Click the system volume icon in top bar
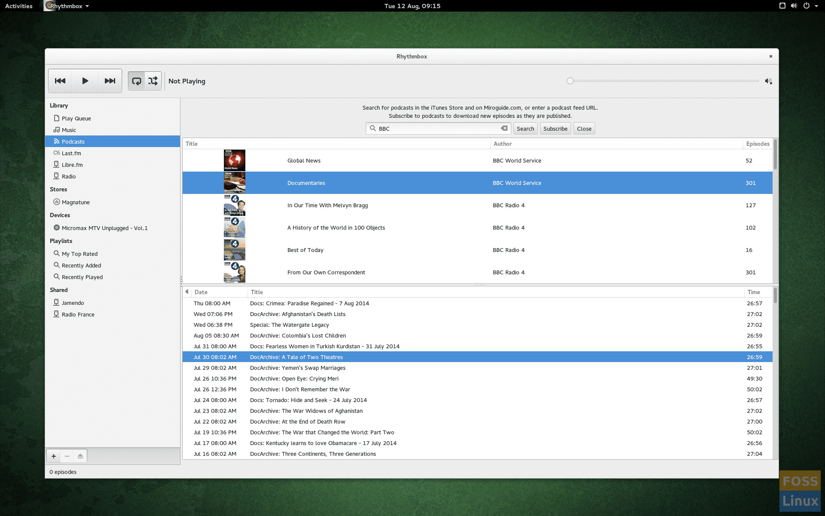Image resolution: width=825 pixels, height=516 pixels. point(794,6)
